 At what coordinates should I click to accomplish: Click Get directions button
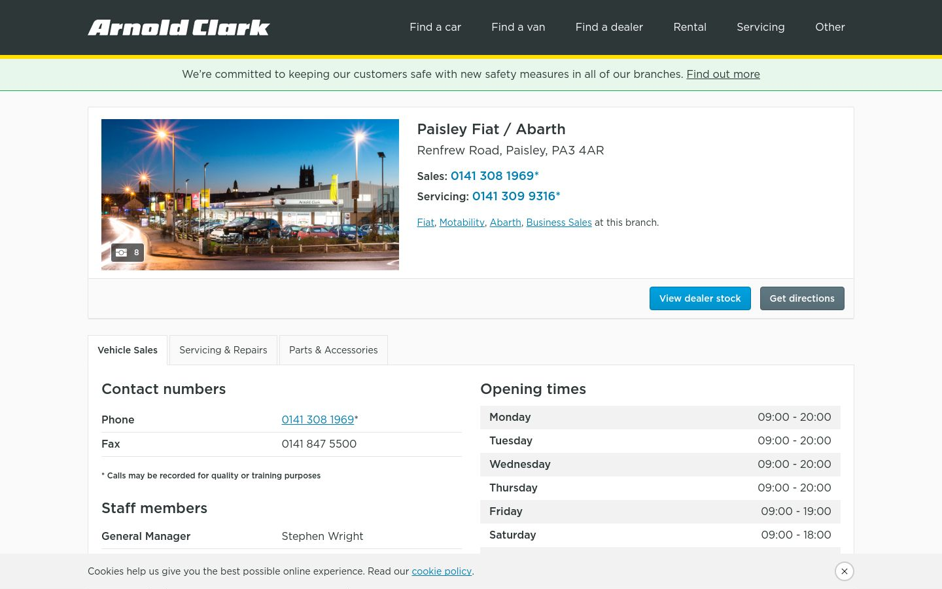coord(802,298)
